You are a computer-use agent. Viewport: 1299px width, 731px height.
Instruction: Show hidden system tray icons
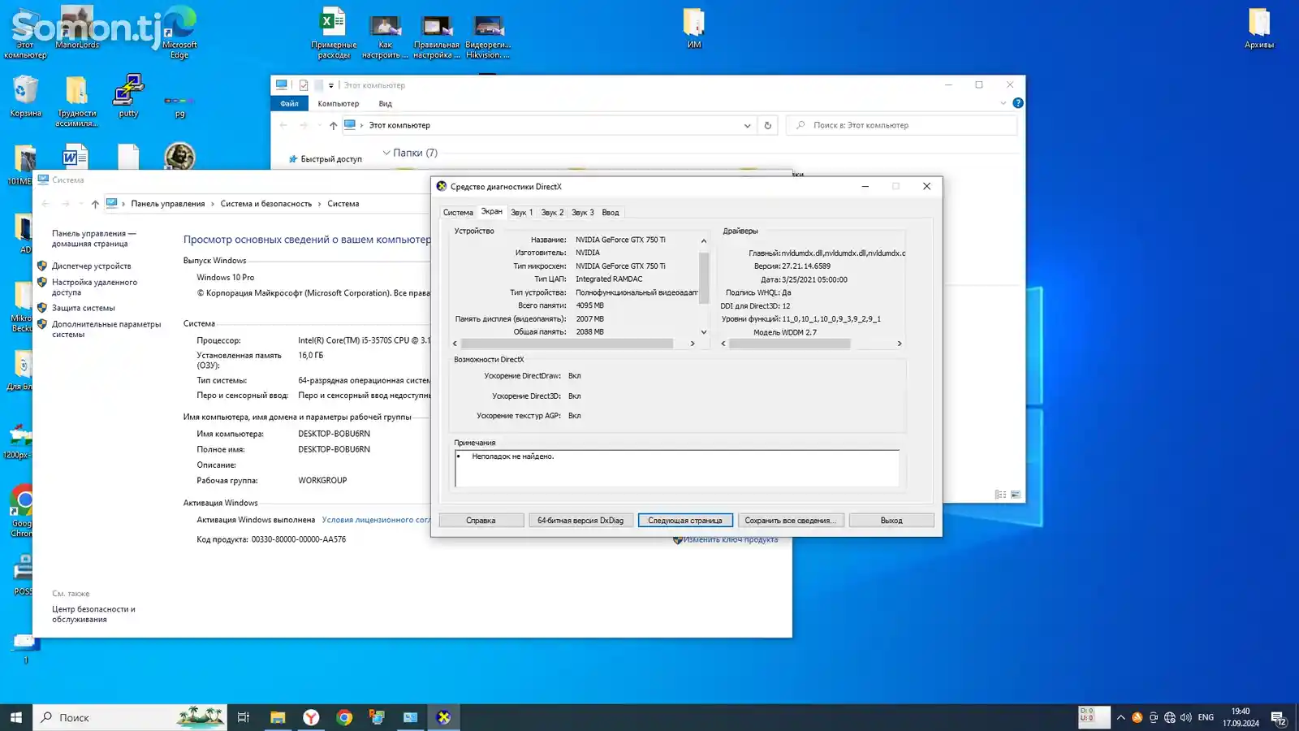[x=1120, y=717]
